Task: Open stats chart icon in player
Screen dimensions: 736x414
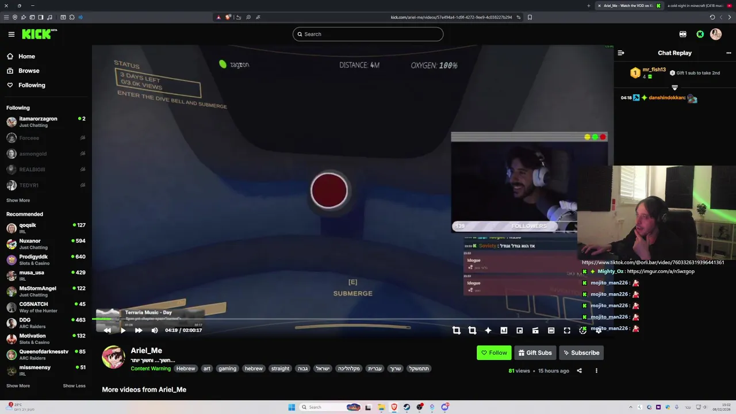Action: (x=504, y=330)
